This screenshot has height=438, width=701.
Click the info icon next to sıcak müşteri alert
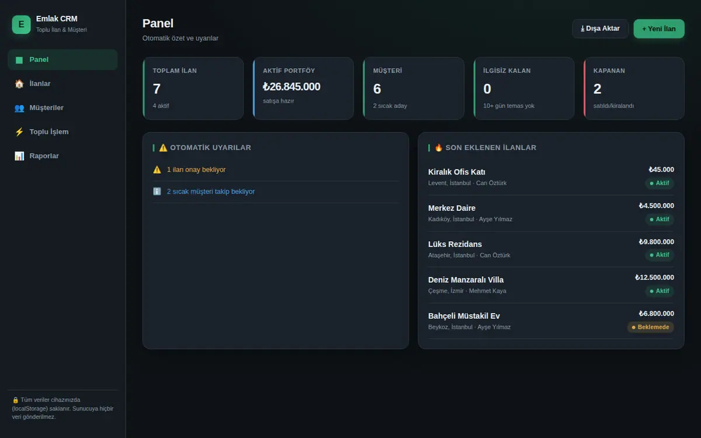(157, 191)
